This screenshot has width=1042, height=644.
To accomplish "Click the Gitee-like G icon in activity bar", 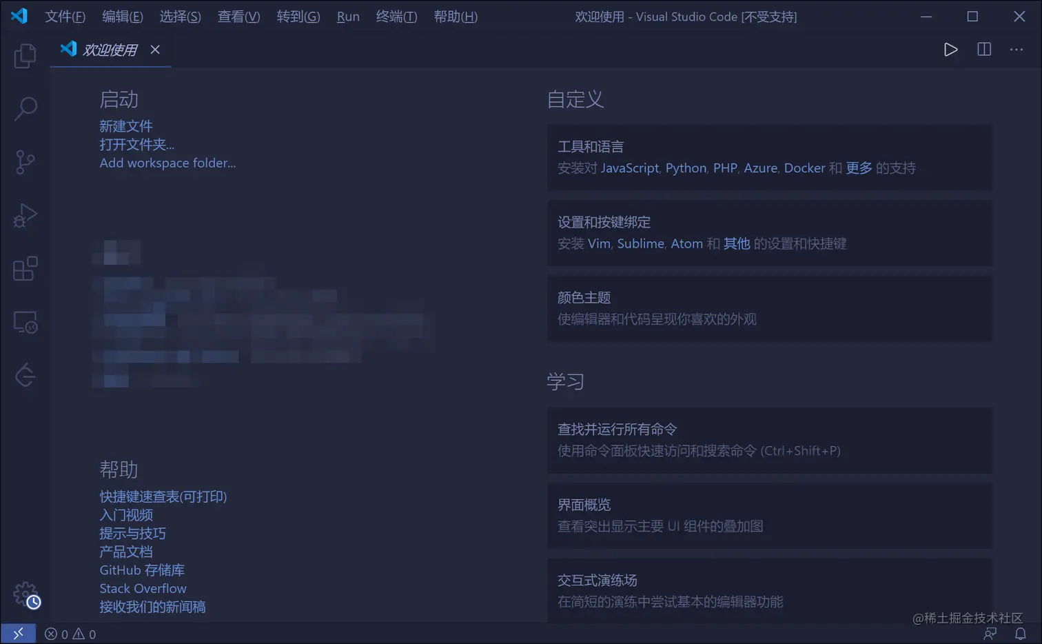I will coord(25,375).
